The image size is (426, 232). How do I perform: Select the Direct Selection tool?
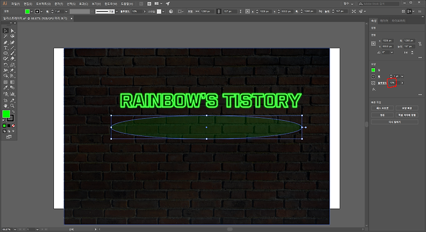coord(12,31)
